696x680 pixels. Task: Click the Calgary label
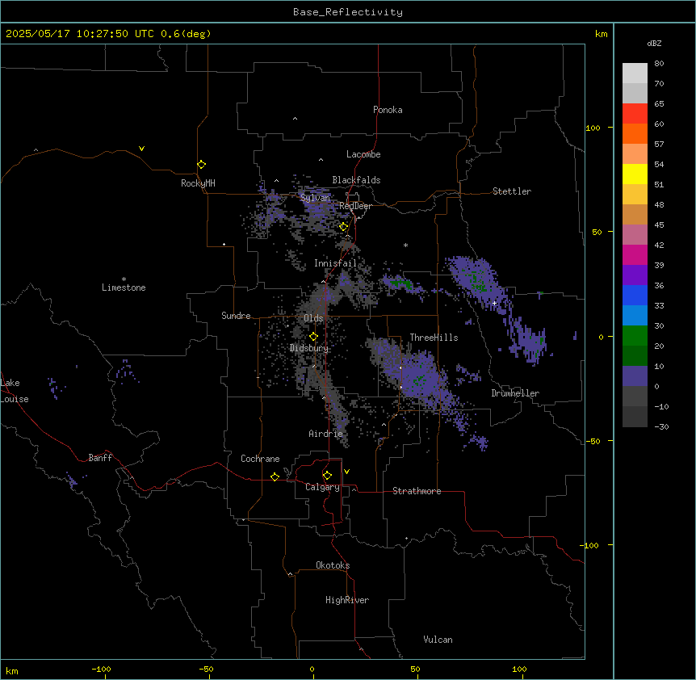click(322, 487)
